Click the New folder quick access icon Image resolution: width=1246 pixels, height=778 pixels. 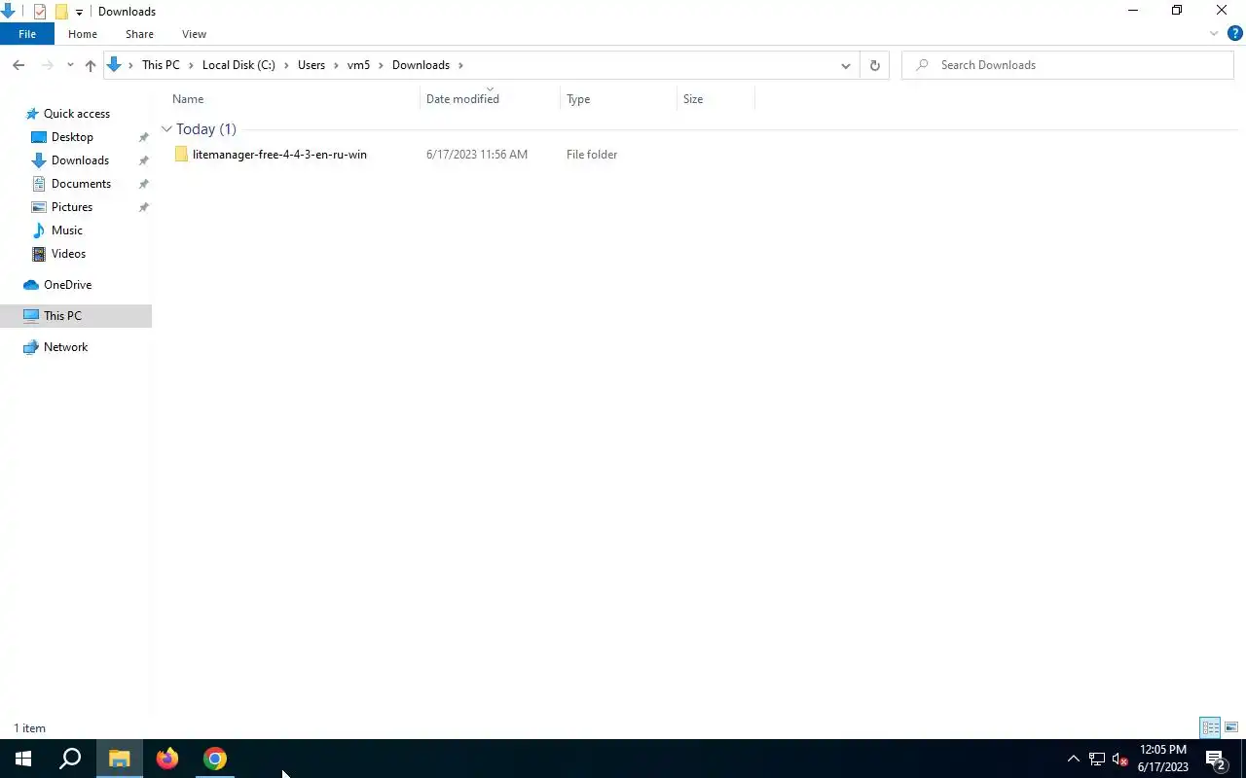pos(60,12)
